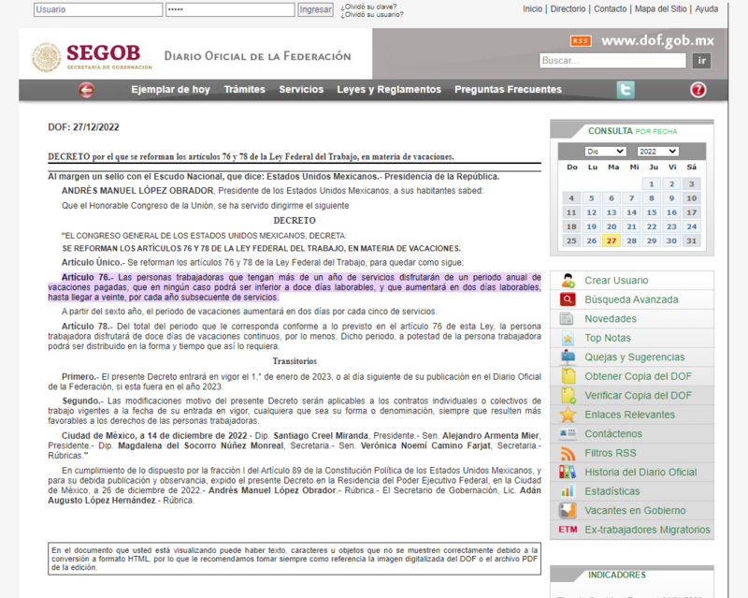This screenshot has width=748, height=598.
Task: Click the Top Notas star icon
Action: pyautogui.click(x=568, y=338)
